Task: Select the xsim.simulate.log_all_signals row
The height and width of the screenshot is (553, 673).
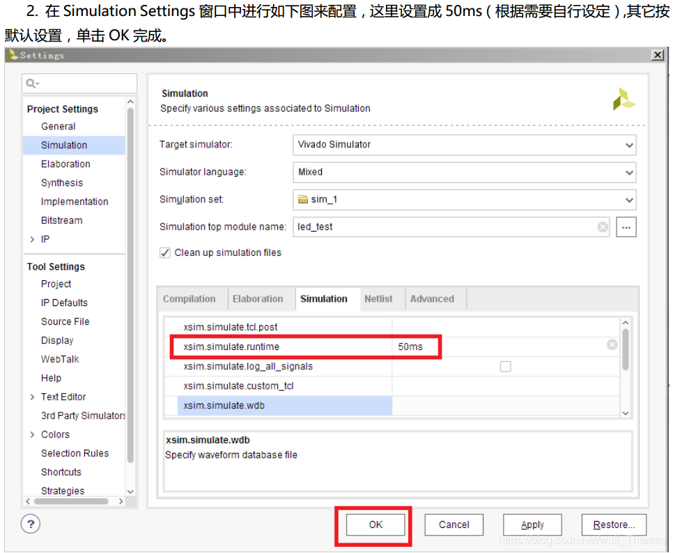Action: (392, 367)
